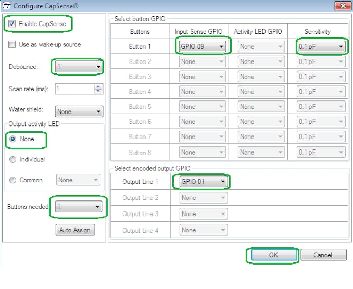This screenshot has width=353, height=289.
Task: Uncheck the Enable CapSense checkbox
Action: pyautogui.click(x=11, y=23)
